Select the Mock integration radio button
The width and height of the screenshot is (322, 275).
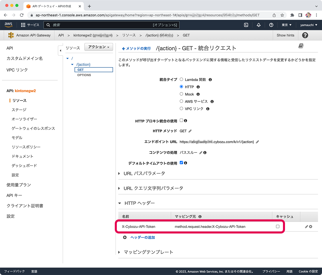(x=181, y=94)
